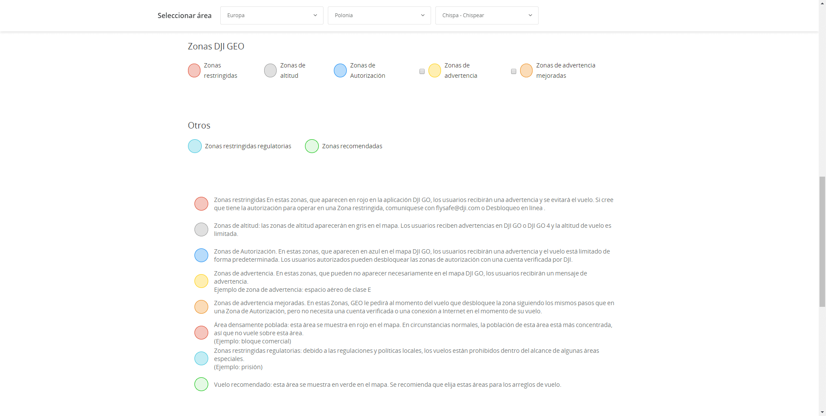Image resolution: width=826 pixels, height=416 pixels.
Task: Click the cyan circle beside regulatory zones description
Action: 201,358
